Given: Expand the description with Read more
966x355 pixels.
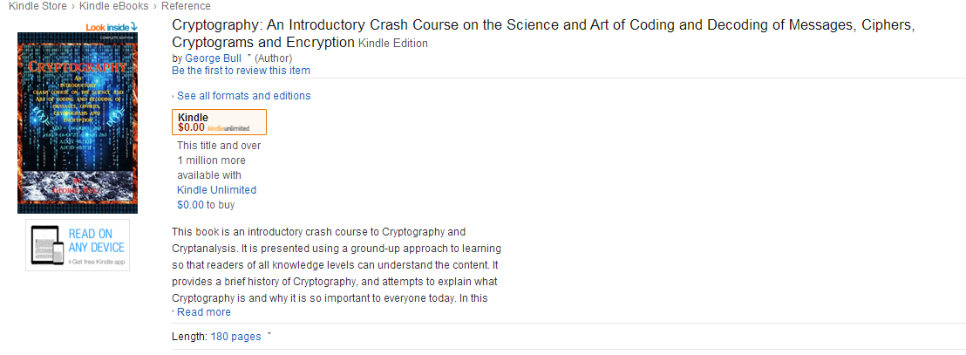Looking at the screenshot, I should 203,312.
